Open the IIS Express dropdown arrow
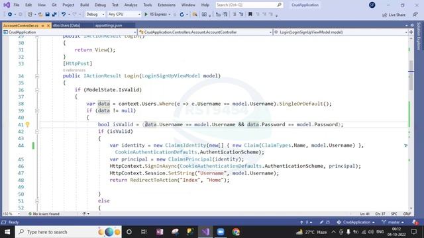 pyautogui.click(x=170, y=15)
